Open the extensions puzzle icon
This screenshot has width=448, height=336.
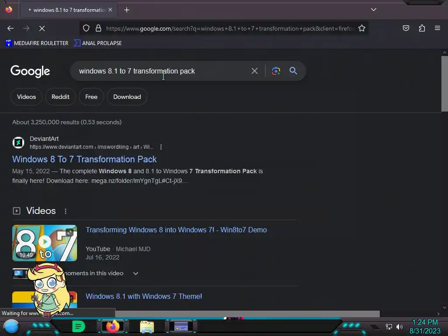point(422,28)
